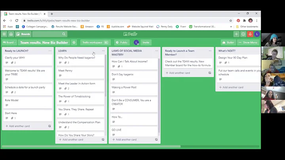
Task: Create card from template in Ready to LAUNCH? list
Action: (x=49, y=126)
